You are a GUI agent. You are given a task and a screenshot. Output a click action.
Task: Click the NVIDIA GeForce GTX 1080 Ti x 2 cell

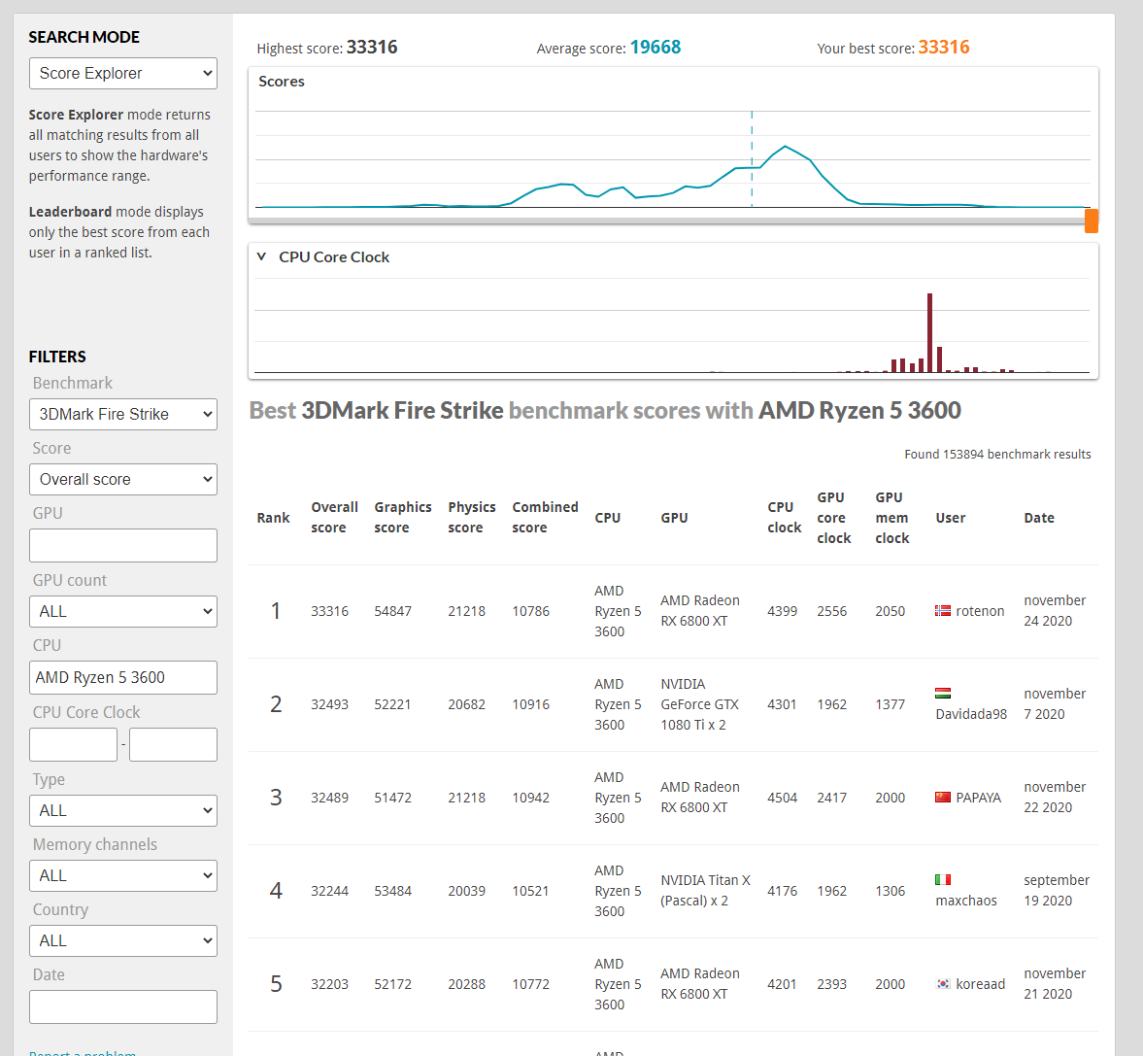pyautogui.click(x=700, y=704)
